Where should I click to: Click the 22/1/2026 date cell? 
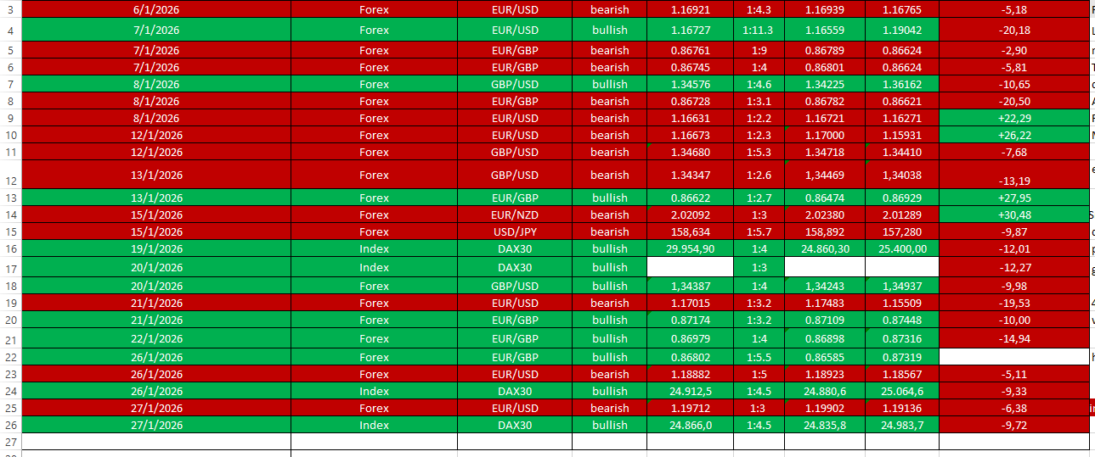coord(156,338)
